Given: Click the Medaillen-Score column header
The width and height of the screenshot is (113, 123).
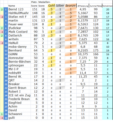Looking at the screenshot, I should (x=43, y=4).
